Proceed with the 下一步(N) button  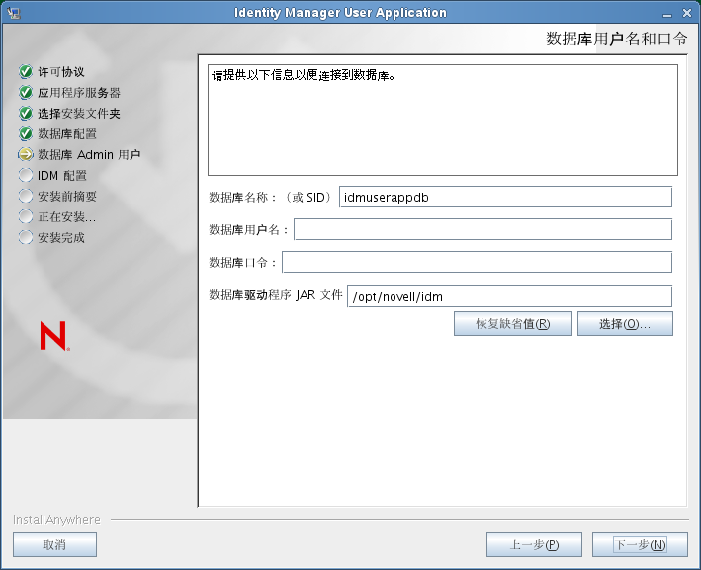click(x=640, y=544)
